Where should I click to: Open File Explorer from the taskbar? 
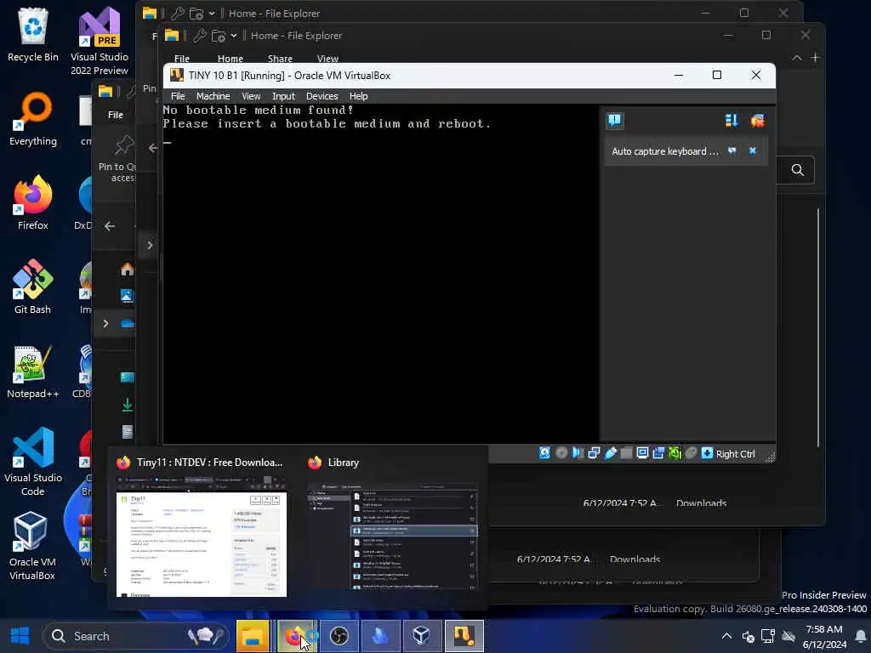(x=252, y=636)
